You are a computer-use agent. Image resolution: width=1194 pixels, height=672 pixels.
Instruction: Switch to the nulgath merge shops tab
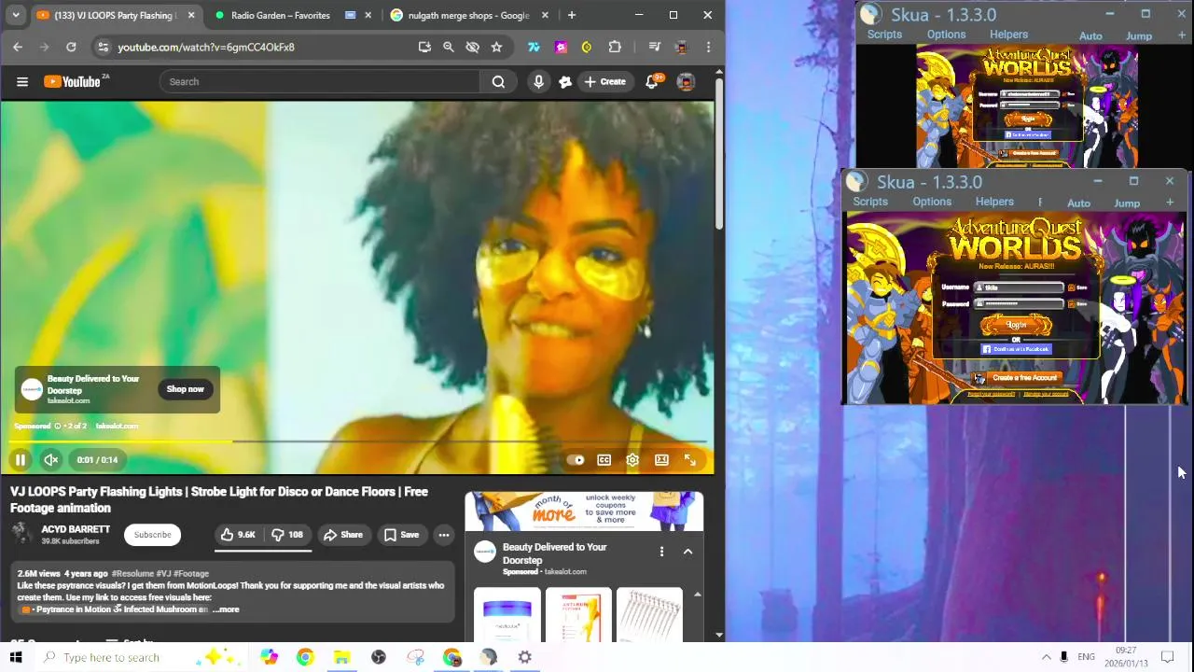tap(468, 15)
